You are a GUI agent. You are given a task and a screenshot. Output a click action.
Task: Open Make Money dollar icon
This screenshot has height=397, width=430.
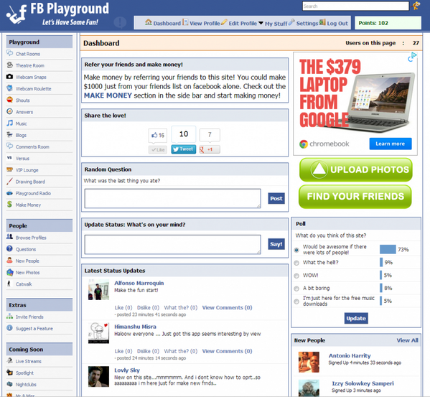(9, 205)
